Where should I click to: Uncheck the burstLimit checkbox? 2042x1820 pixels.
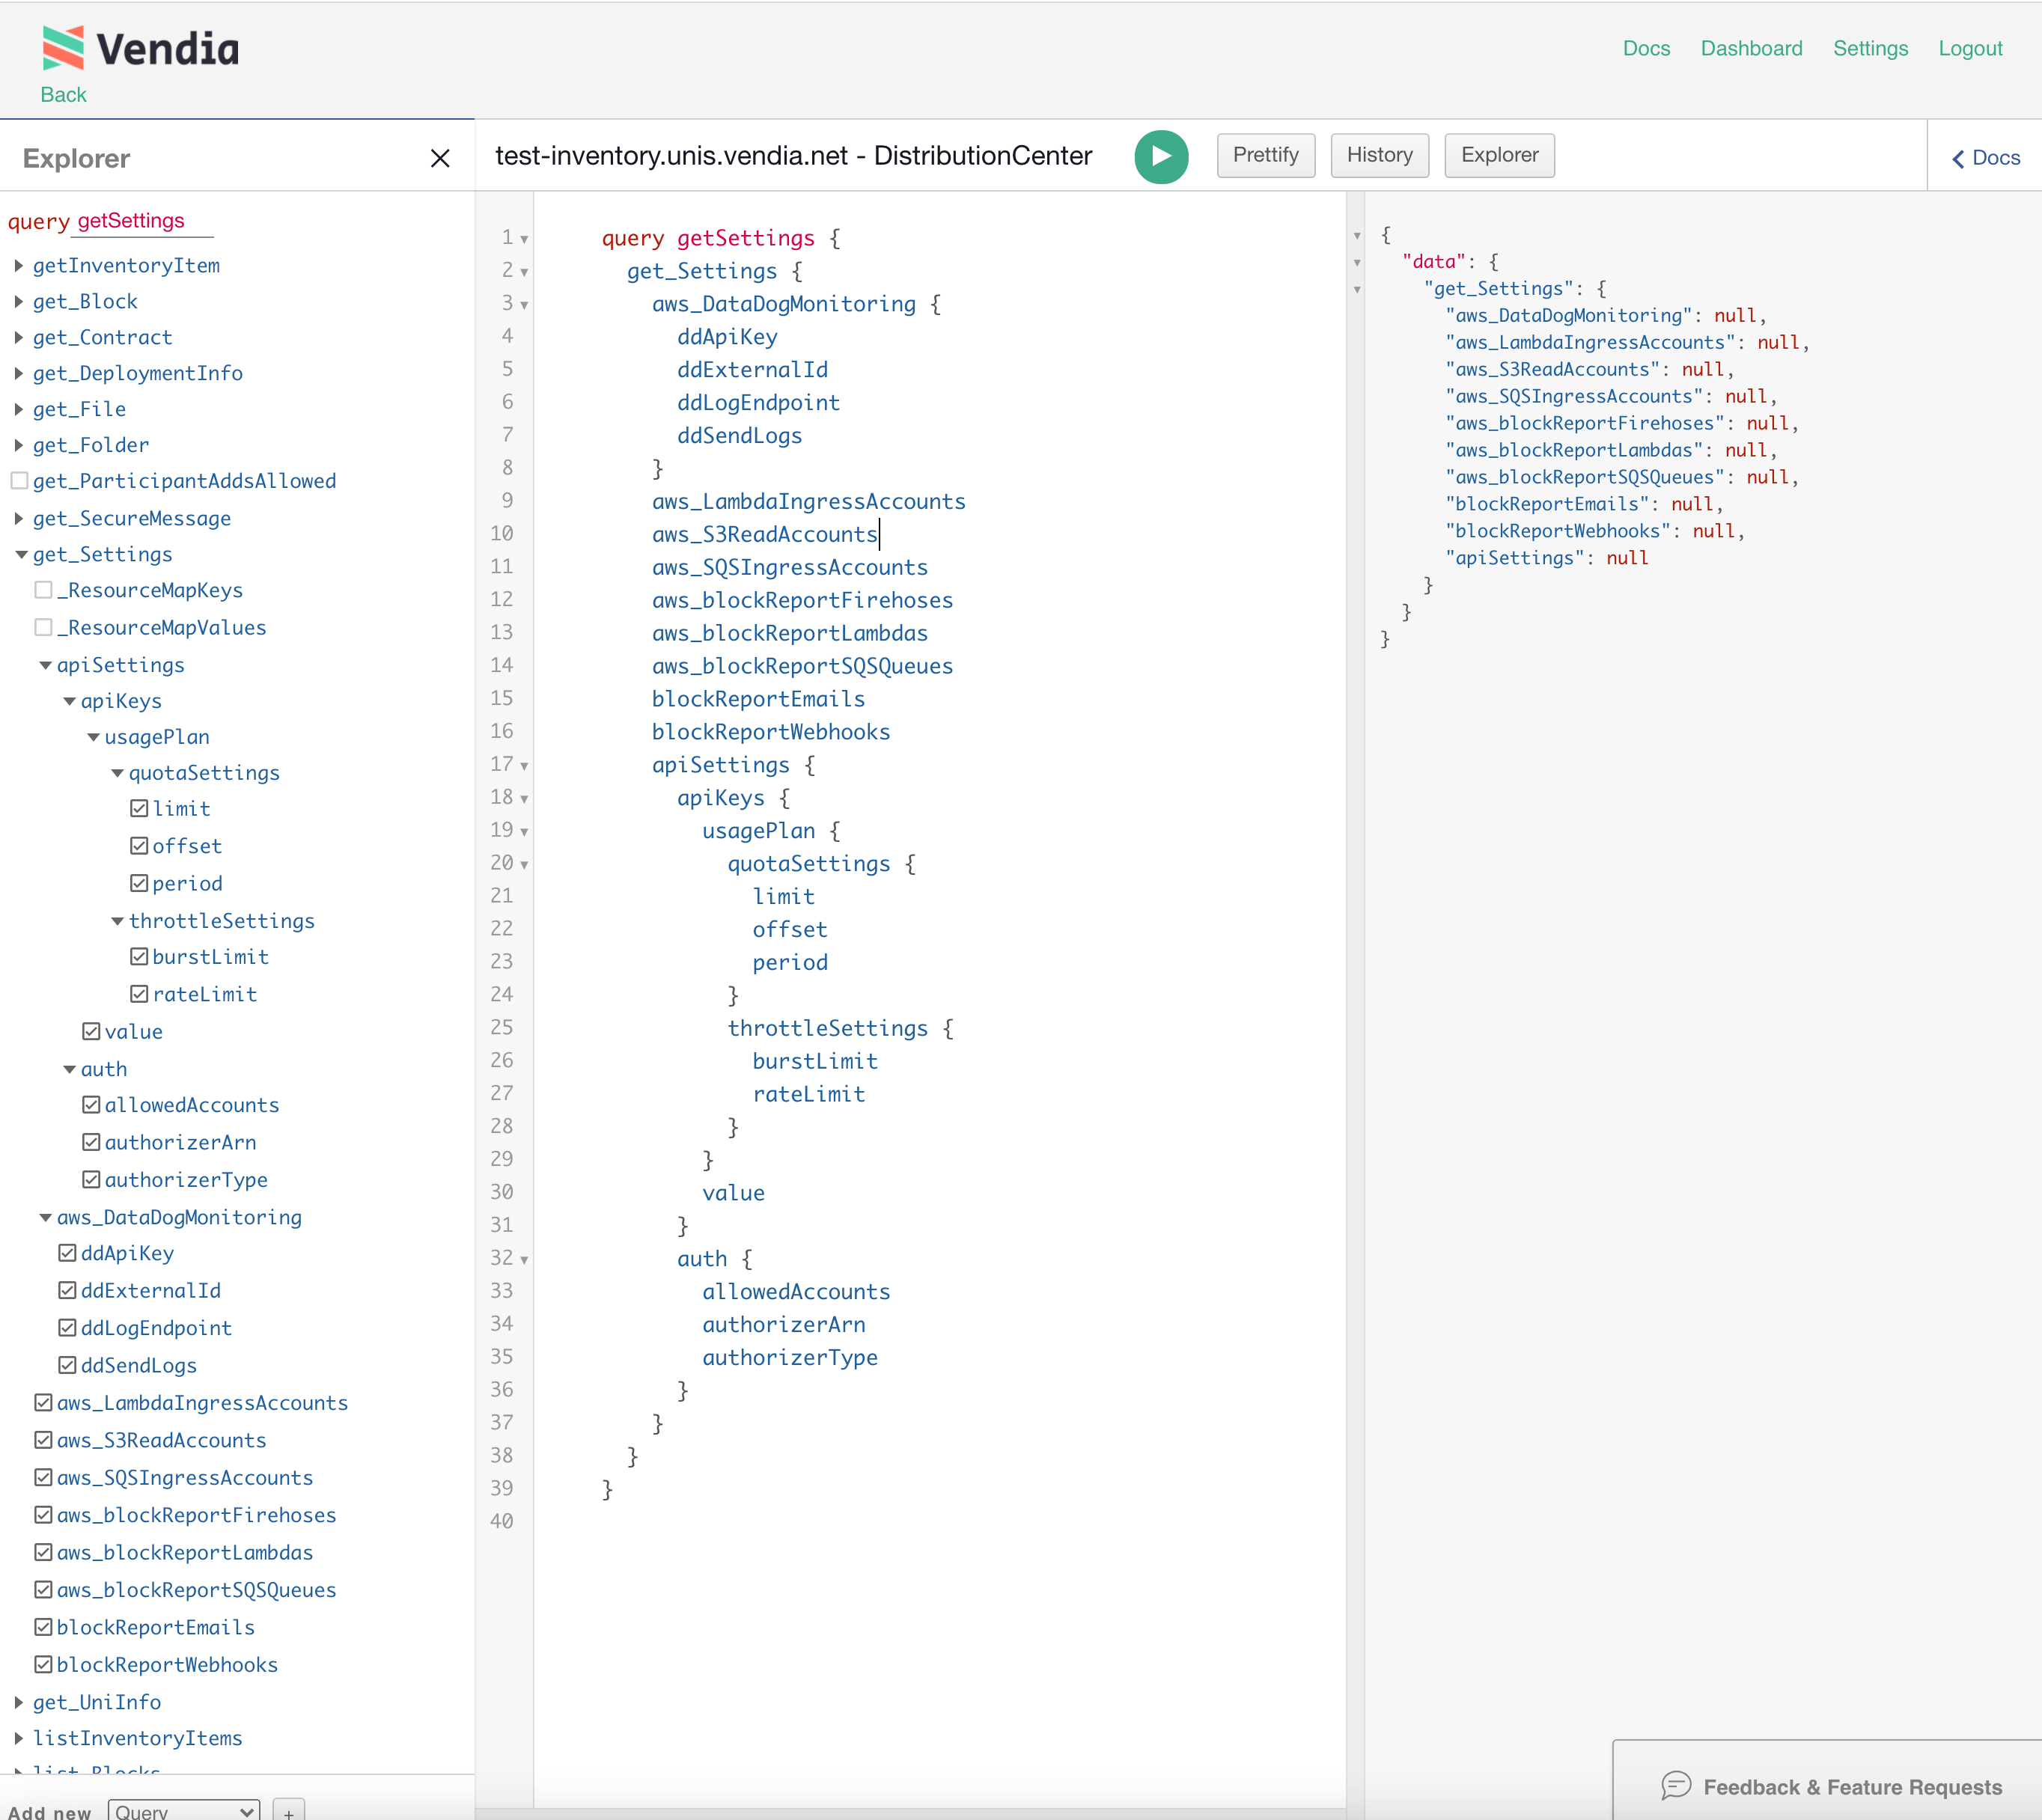(x=139, y=956)
